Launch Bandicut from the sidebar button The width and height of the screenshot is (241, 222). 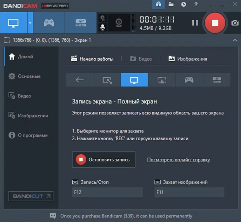pos(31,196)
